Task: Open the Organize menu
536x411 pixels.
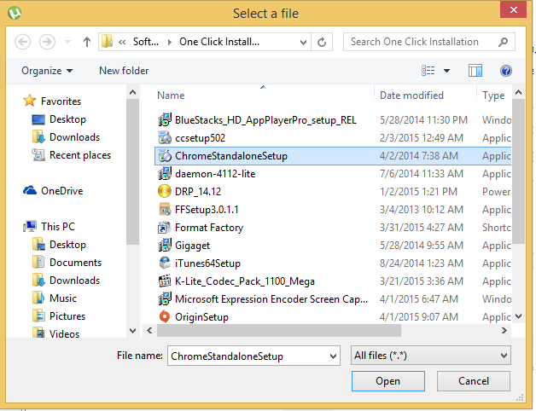Action: click(47, 71)
